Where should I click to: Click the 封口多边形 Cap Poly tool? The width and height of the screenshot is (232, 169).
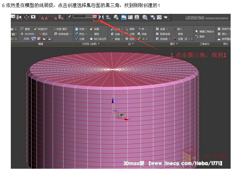tap(98, 39)
